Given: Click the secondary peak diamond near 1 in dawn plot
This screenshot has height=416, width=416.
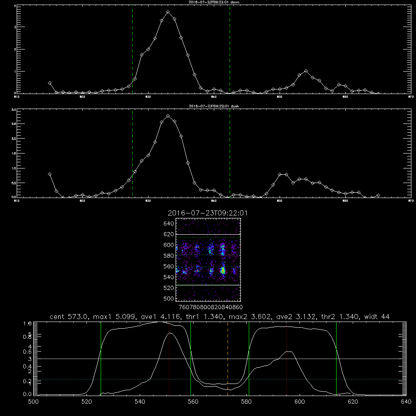Looking at the screenshot, I should (306, 71).
